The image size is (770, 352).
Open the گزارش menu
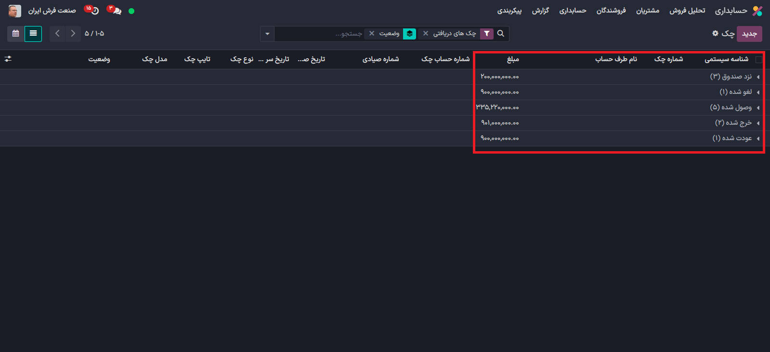pos(540,11)
